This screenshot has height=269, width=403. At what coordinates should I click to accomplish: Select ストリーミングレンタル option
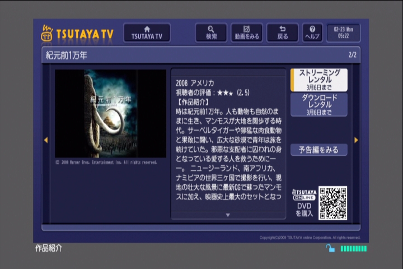click(319, 80)
